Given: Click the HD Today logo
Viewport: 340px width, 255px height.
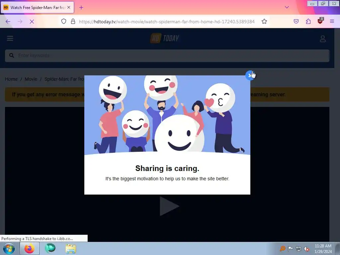Looking at the screenshot, I should point(165,39).
